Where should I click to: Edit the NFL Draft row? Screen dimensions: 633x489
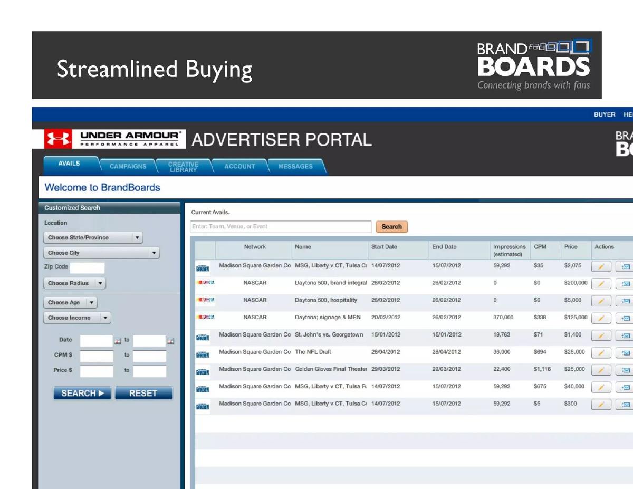click(601, 353)
